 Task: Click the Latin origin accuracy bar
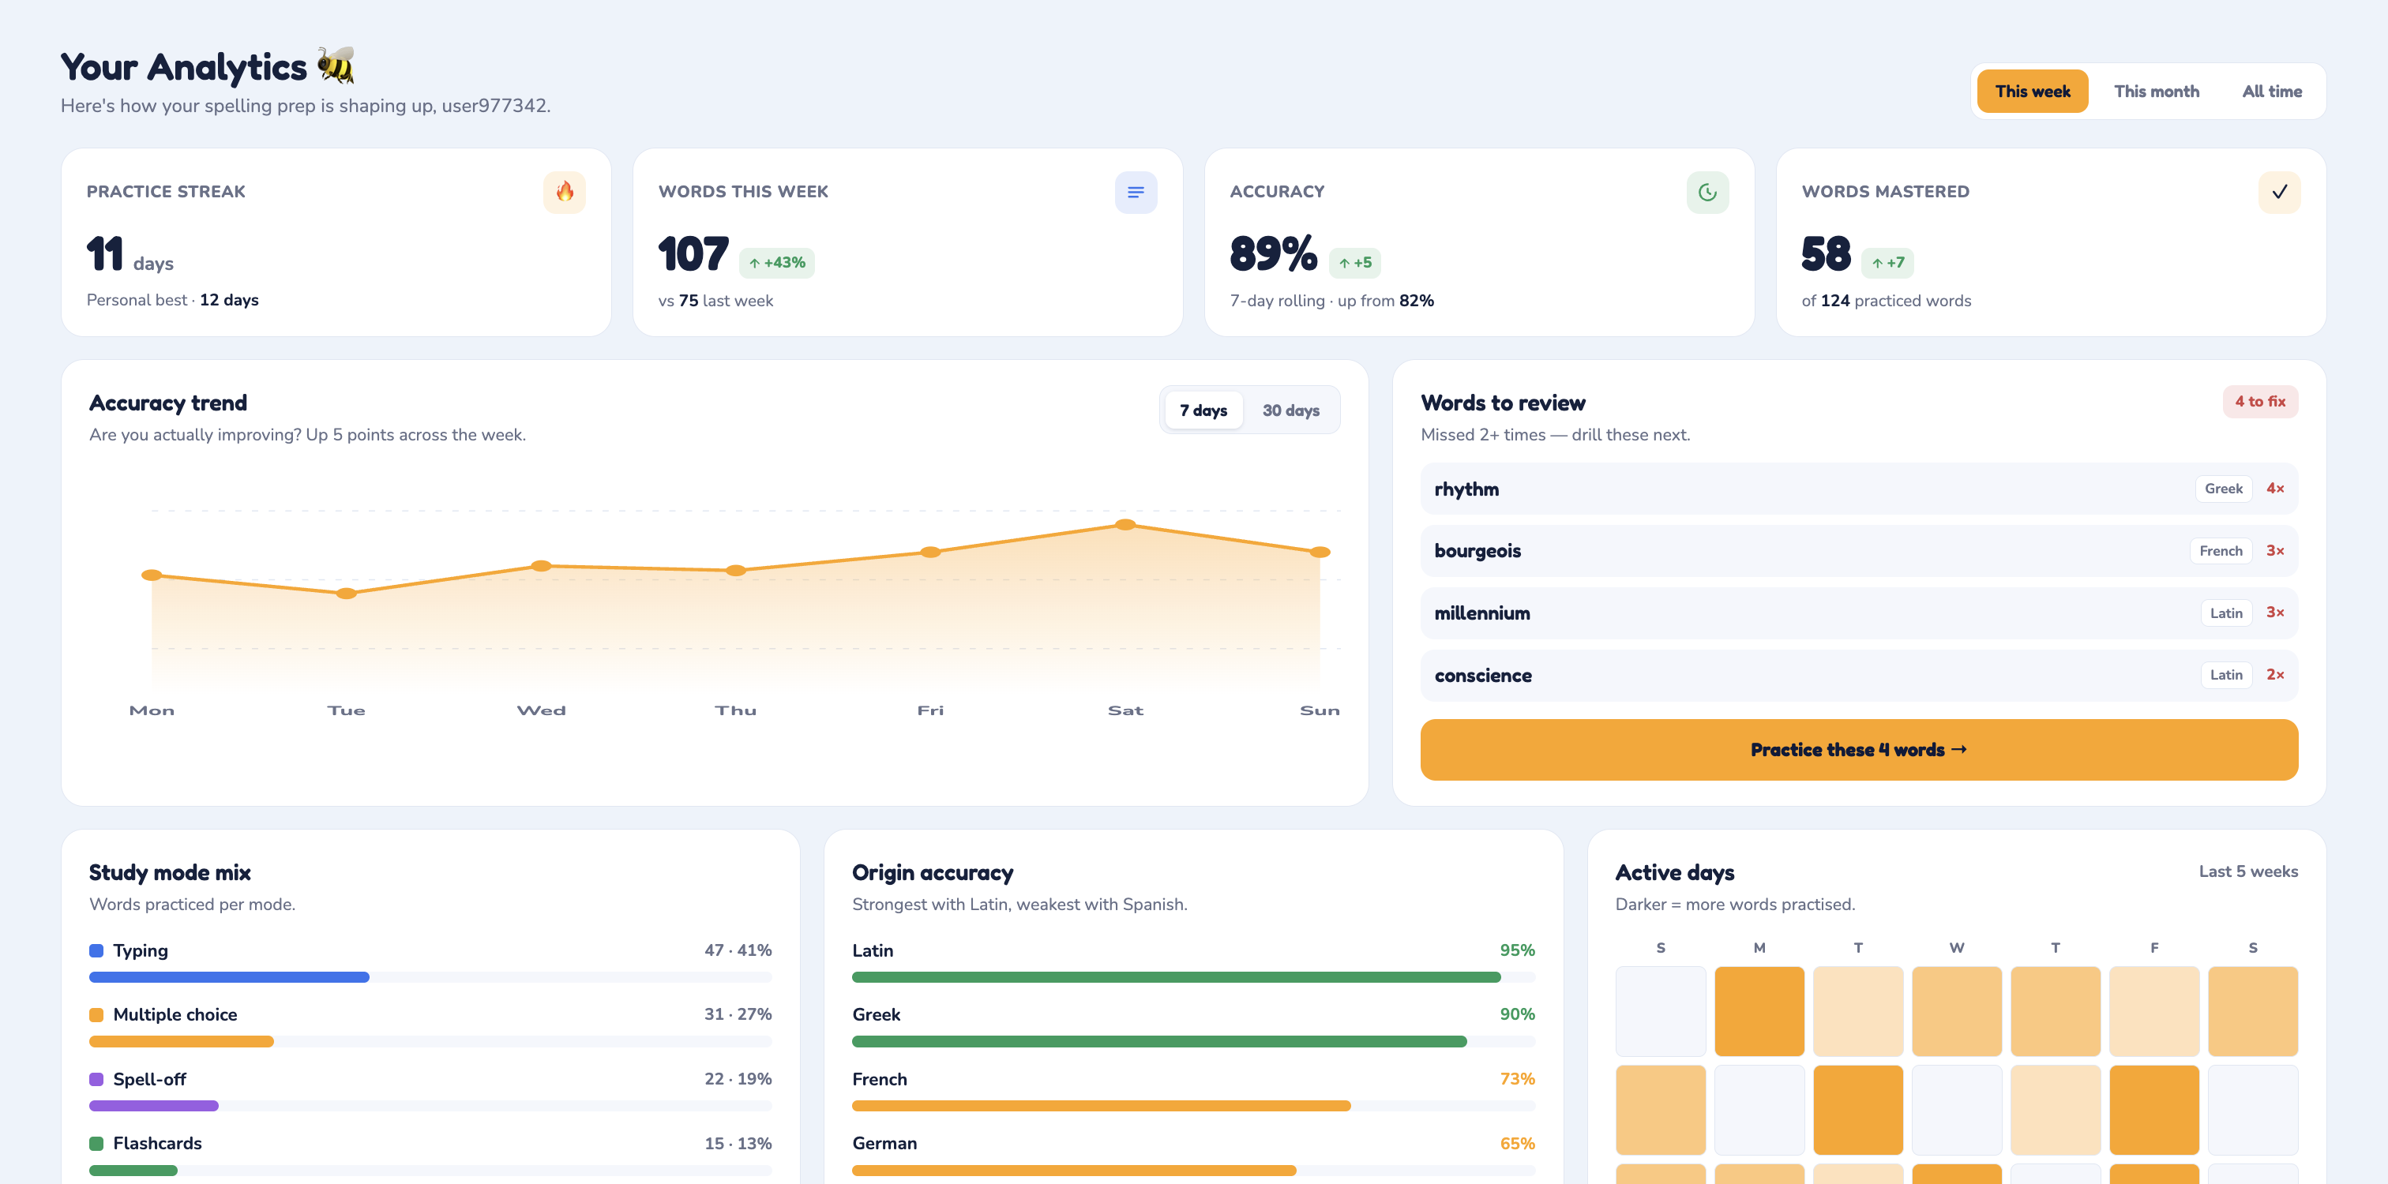point(1193,976)
